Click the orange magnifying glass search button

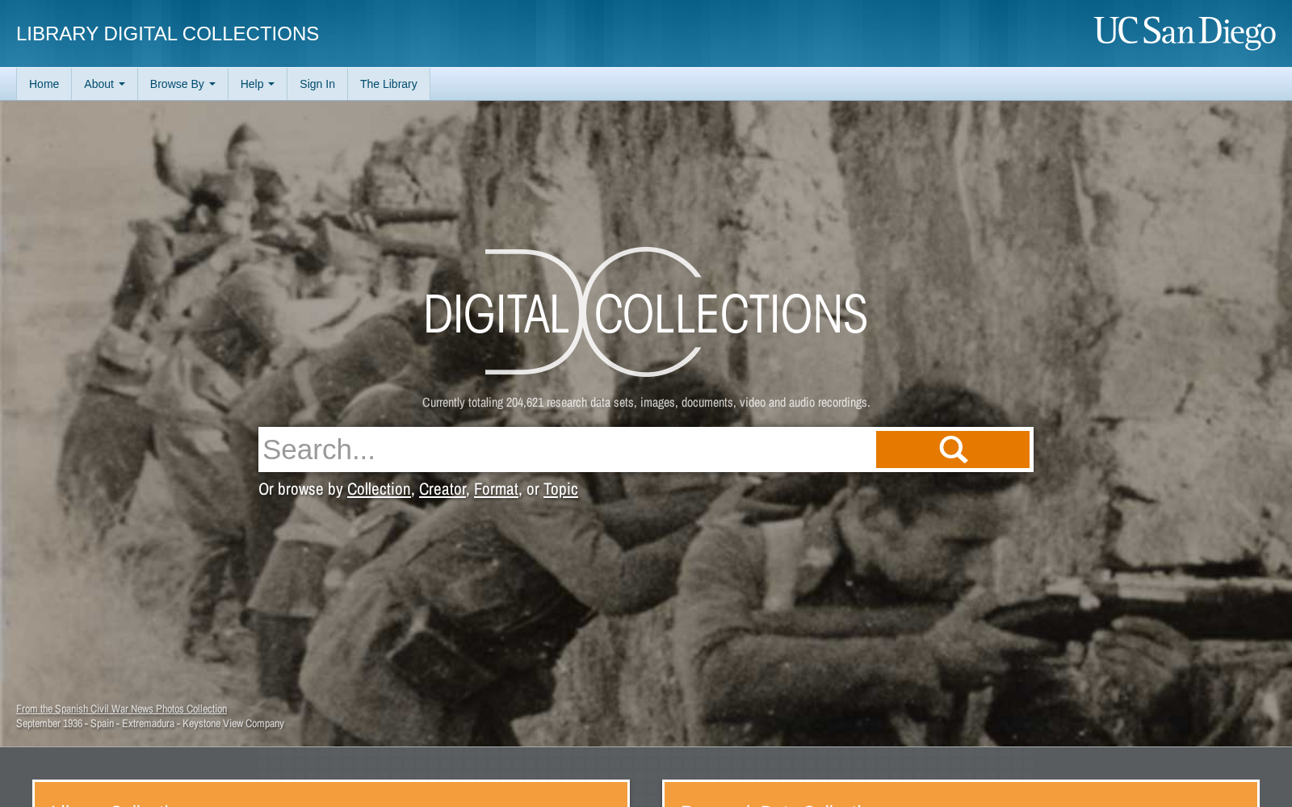(x=953, y=449)
